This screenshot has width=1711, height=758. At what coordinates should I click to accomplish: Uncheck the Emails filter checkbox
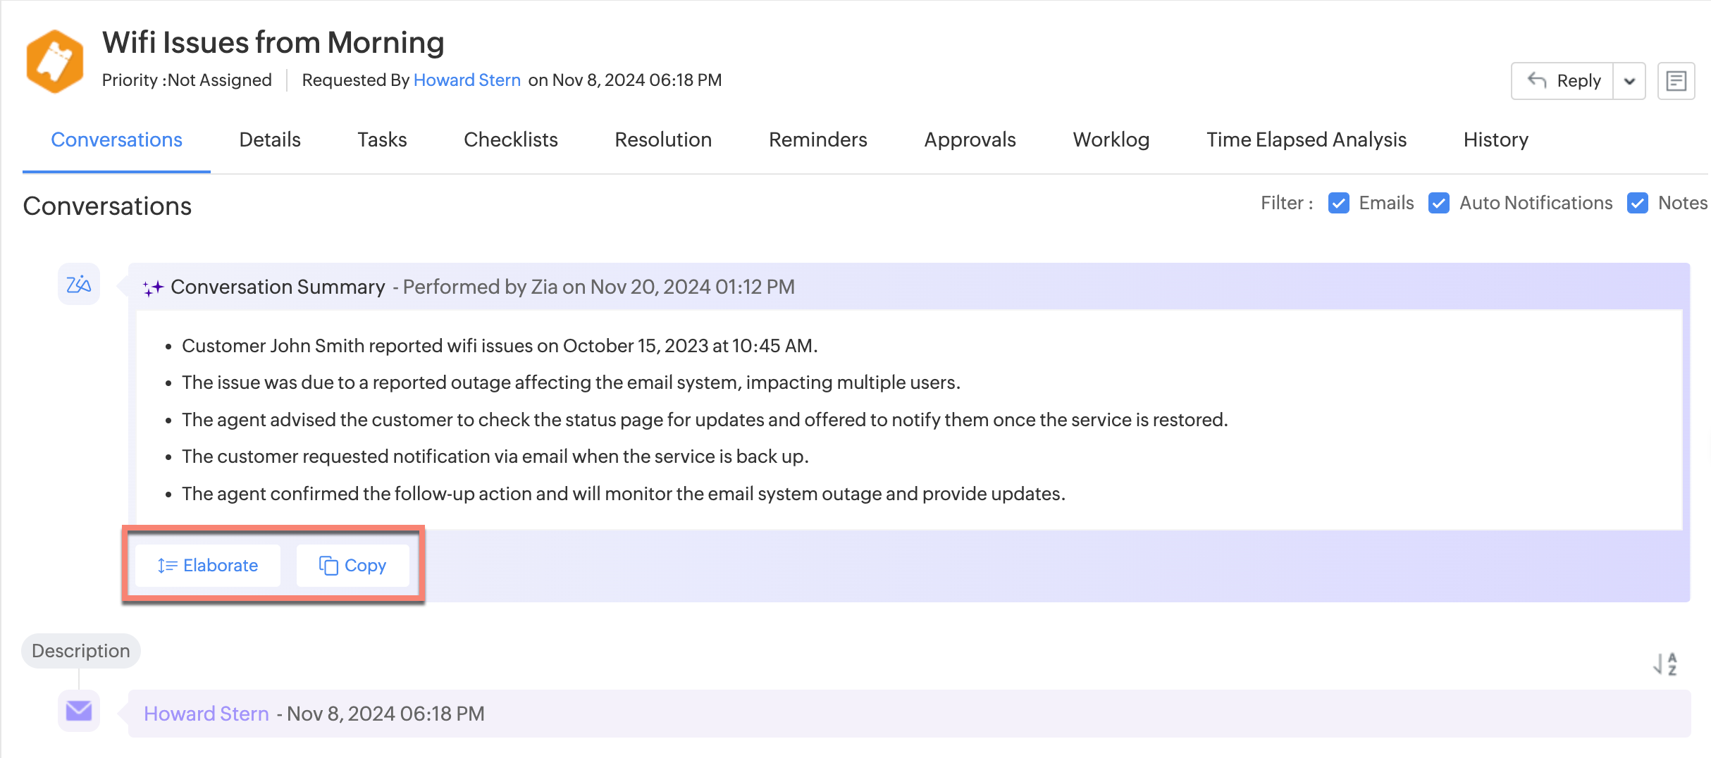pyautogui.click(x=1338, y=203)
